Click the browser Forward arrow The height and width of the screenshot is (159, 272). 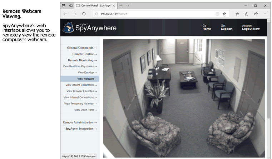[x=74, y=14]
